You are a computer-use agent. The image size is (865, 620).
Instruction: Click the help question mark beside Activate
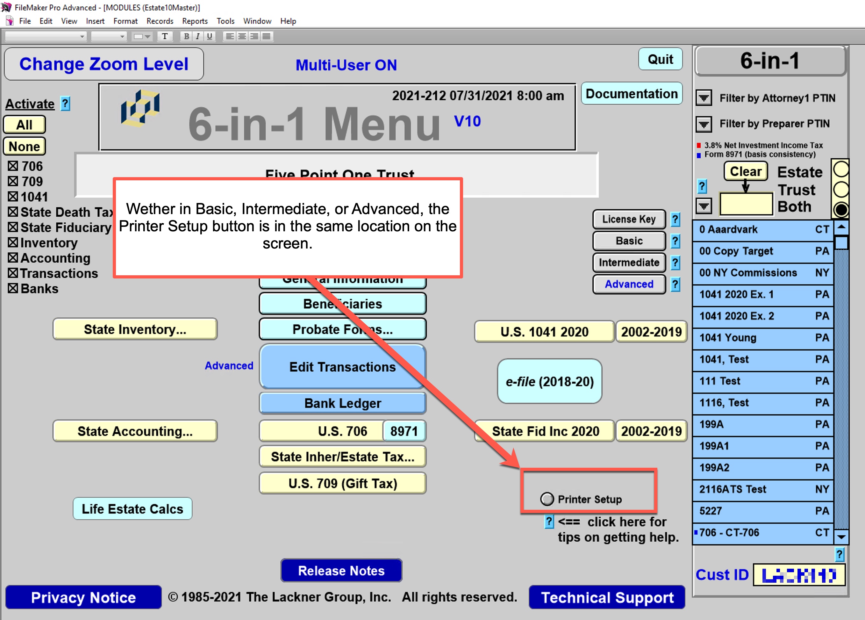66,104
